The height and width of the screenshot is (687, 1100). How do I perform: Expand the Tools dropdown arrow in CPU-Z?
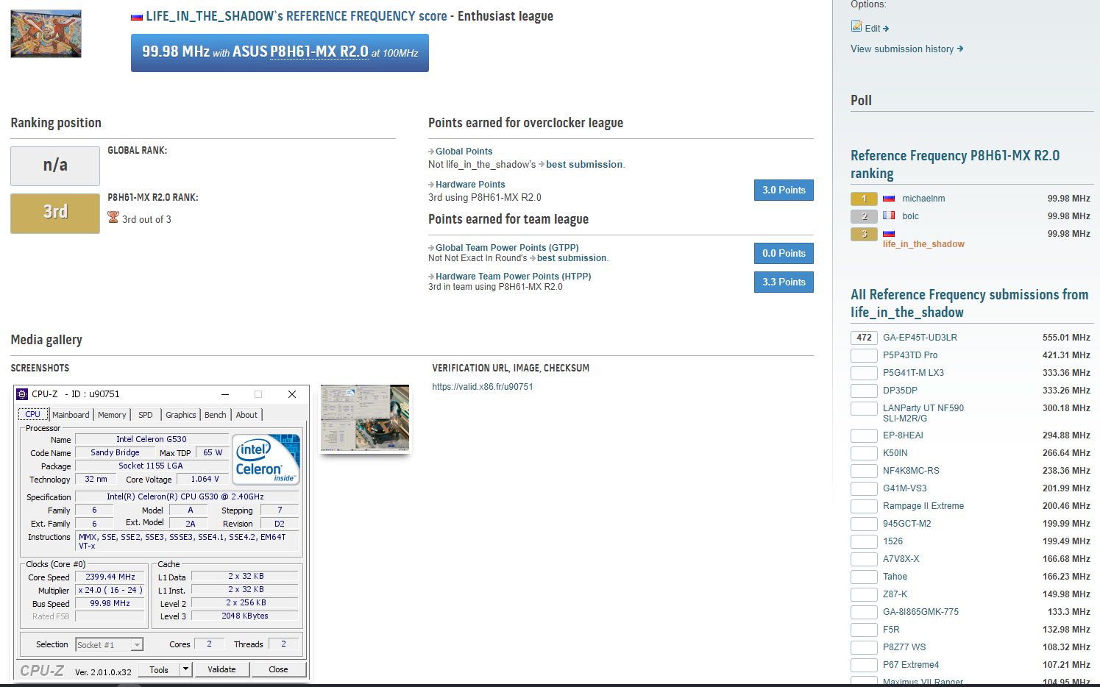(x=186, y=669)
